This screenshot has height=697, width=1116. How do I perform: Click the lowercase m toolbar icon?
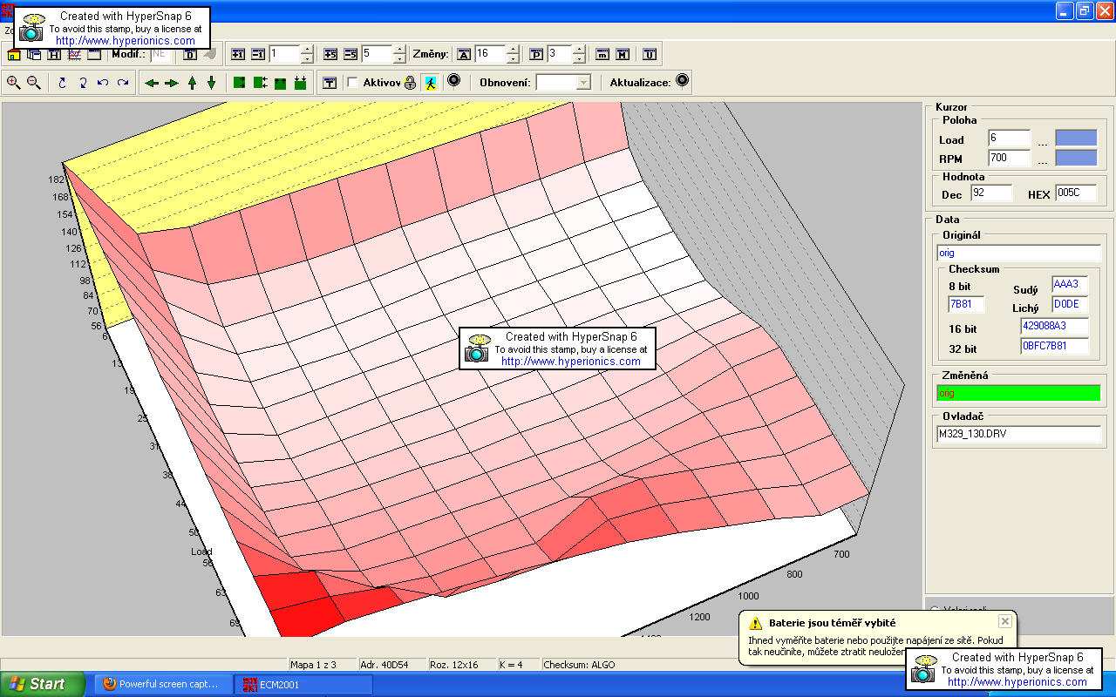[602, 54]
